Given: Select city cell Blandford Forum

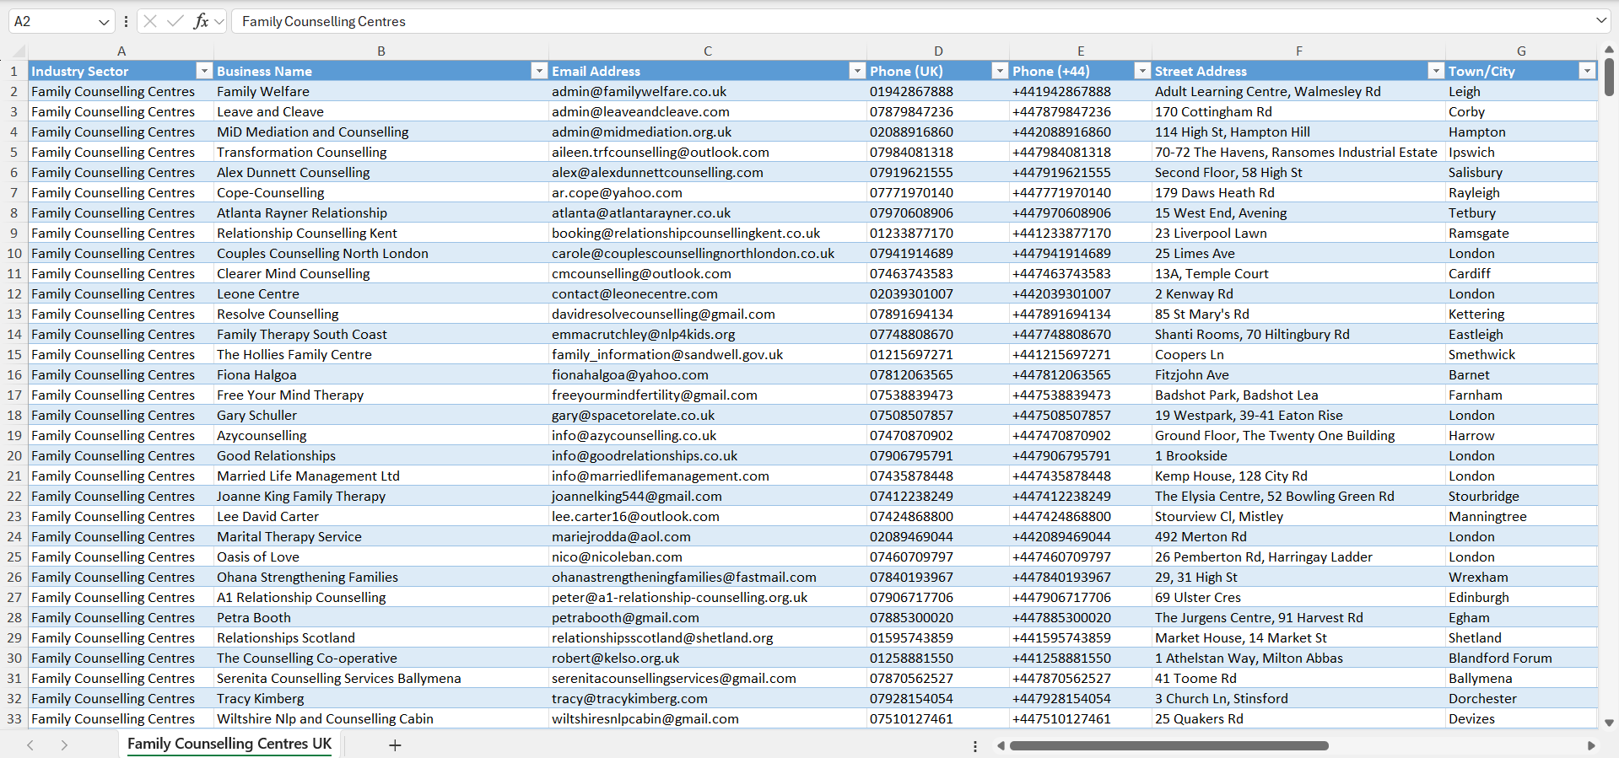Looking at the screenshot, I should 1521,658.
